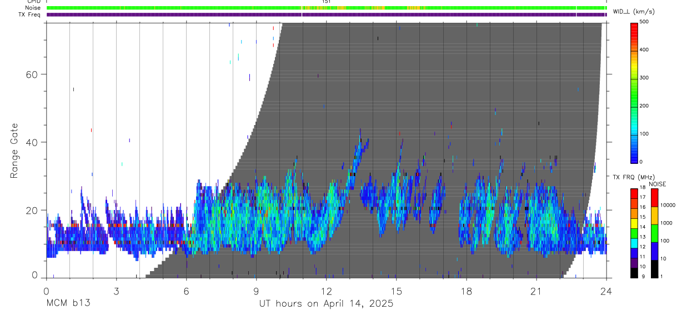The image size is (682, 315).
Task: Click the '151' CPID value at top
Action: point(327,2)
